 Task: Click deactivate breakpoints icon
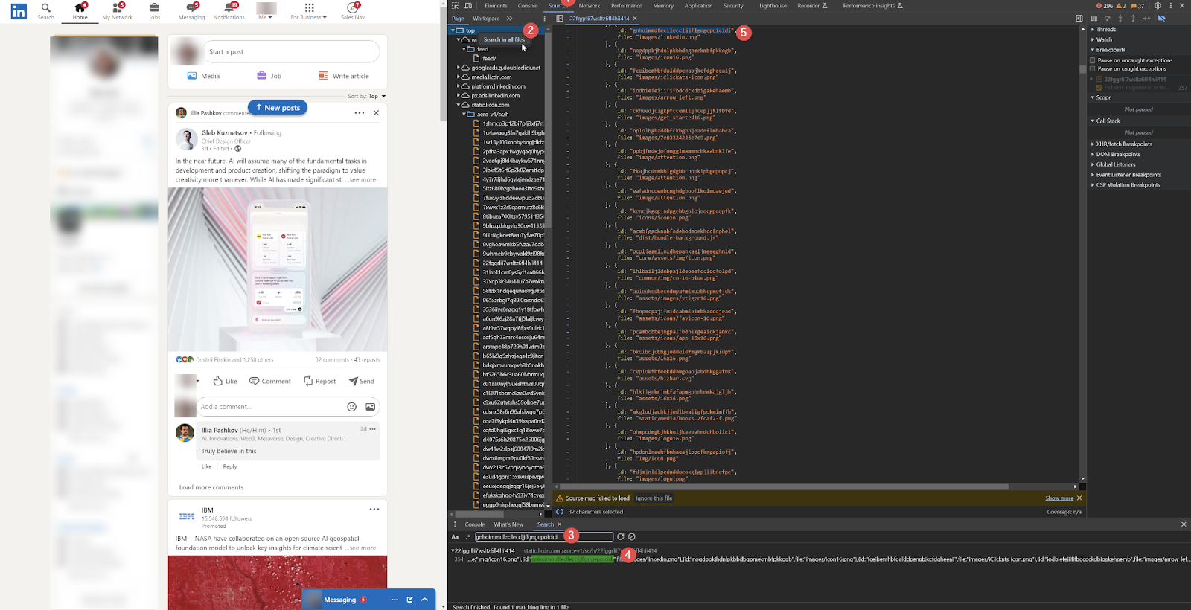pyautogui.click(x=1161, y=19)
